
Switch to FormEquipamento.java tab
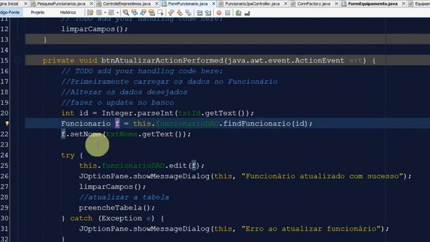click(373, 3)
